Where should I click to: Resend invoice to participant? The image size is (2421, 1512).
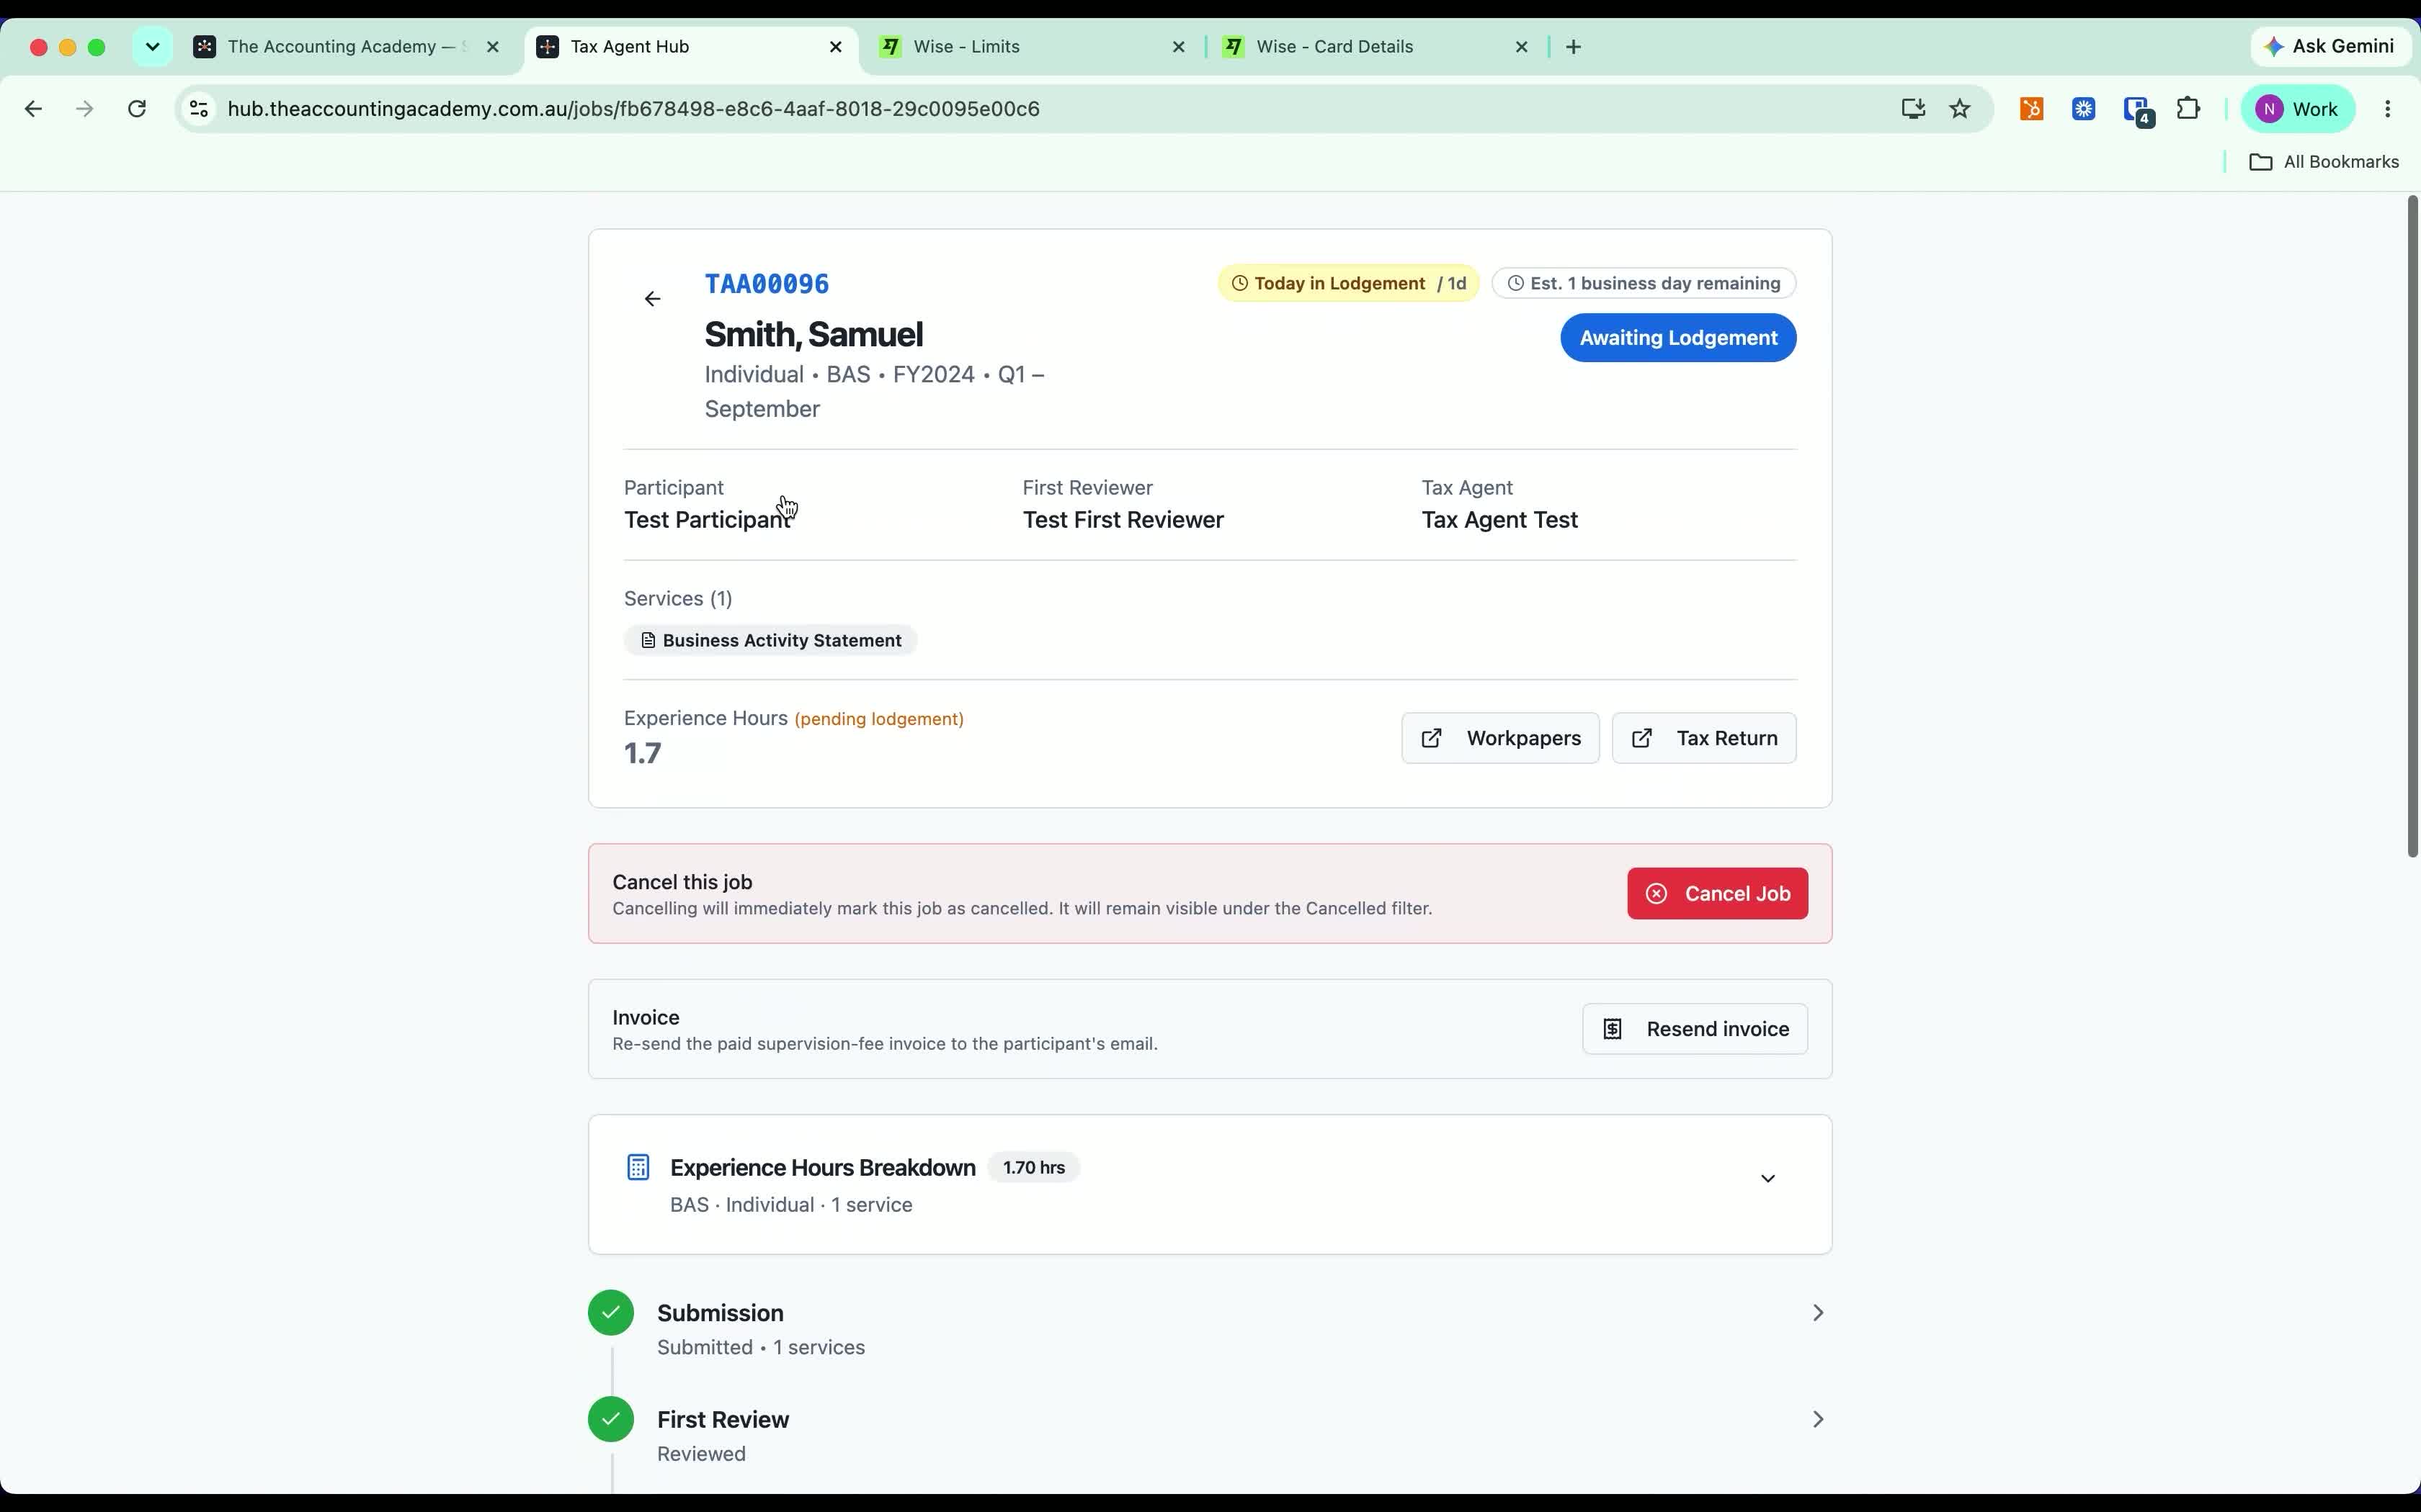click(1695, 1029)
